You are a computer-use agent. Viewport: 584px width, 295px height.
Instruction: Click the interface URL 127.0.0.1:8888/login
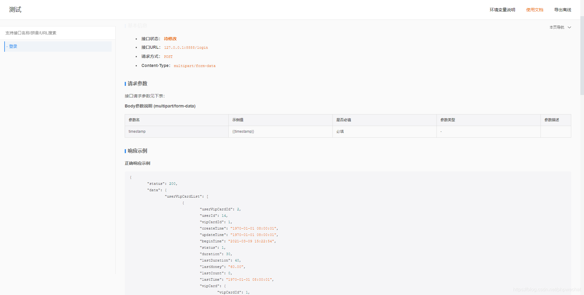186,47
